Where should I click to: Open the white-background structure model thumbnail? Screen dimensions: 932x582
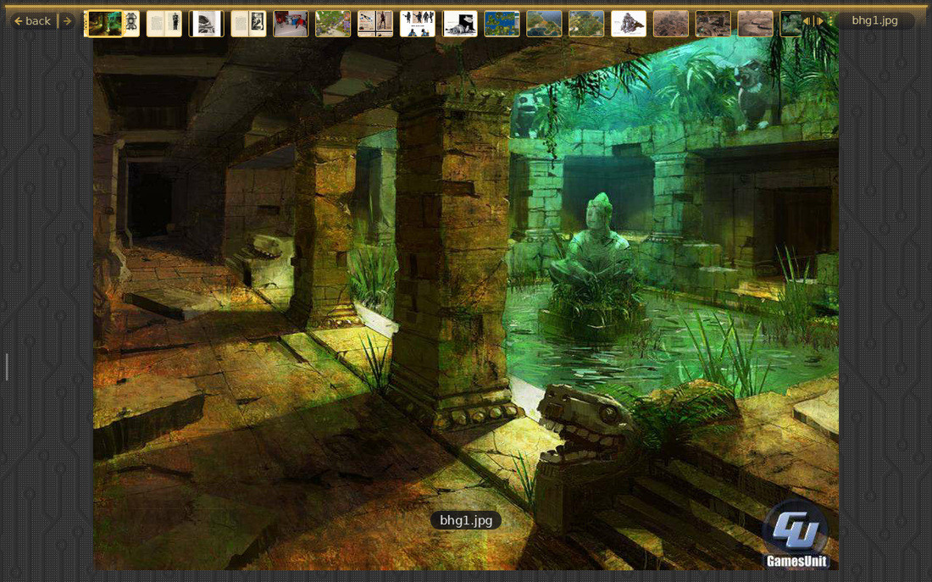(x=629, y=24)
